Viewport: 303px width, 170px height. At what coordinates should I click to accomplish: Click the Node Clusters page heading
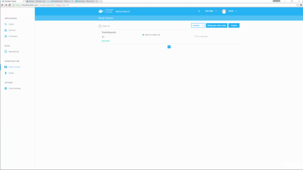106,18
